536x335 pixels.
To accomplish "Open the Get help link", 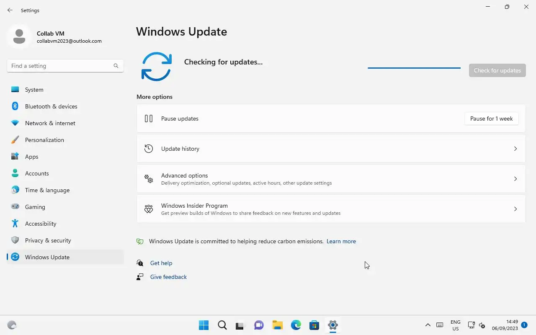I will tap(161, 263).
